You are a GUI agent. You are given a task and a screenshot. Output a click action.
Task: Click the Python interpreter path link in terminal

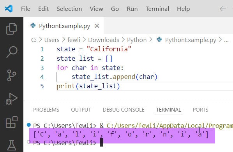coord(170,126)
